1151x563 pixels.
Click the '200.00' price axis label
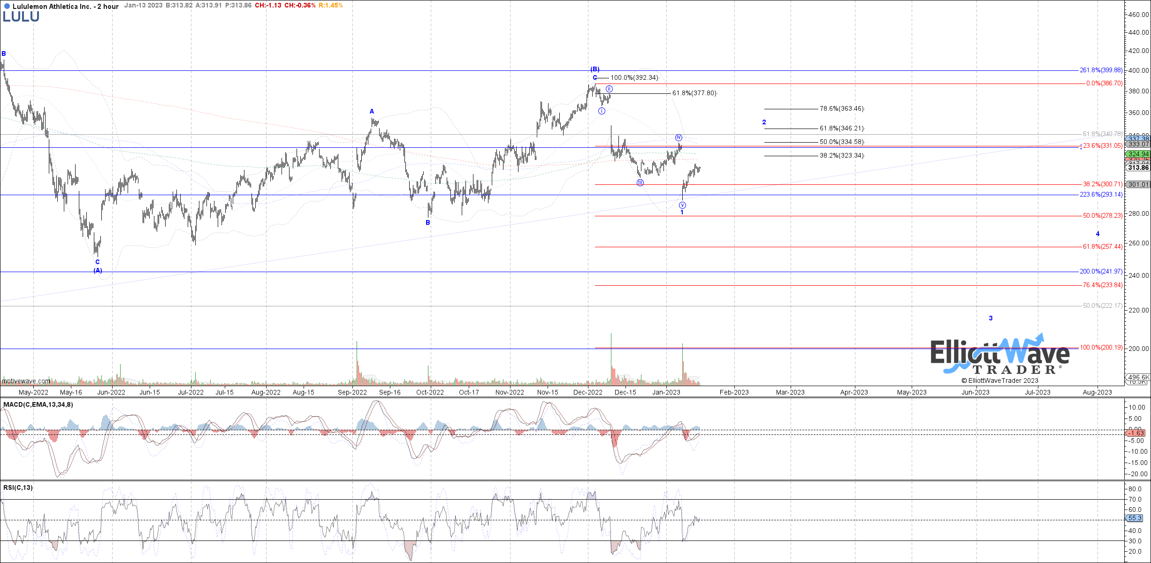1138,349
